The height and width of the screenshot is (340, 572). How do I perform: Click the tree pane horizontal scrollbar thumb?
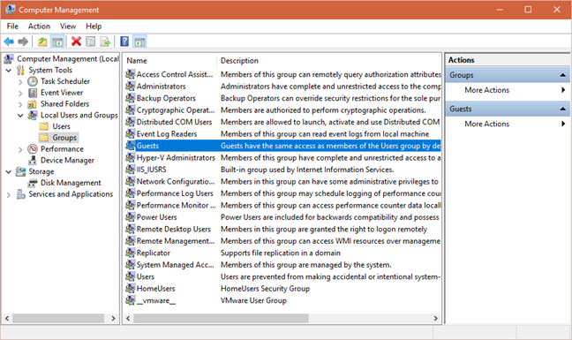(58, 319)
